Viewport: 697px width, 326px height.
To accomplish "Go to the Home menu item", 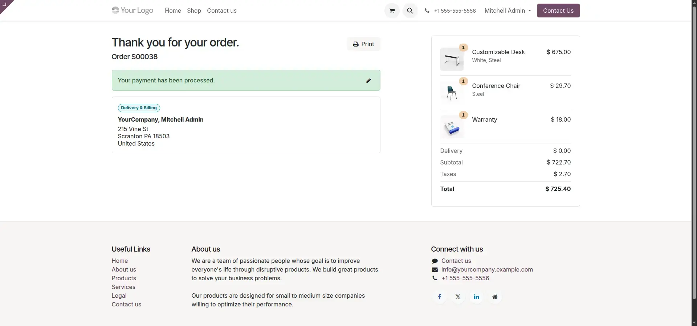I will tap(173, 11).
